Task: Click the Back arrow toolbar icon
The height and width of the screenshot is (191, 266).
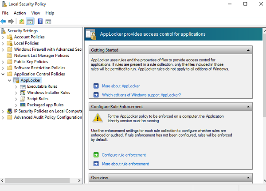Action: (x=4, y=21)
